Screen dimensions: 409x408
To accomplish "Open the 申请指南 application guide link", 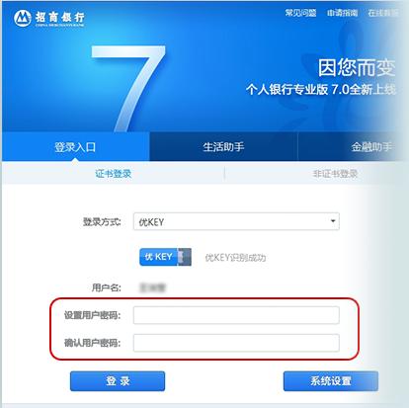I will coord(343,13).
